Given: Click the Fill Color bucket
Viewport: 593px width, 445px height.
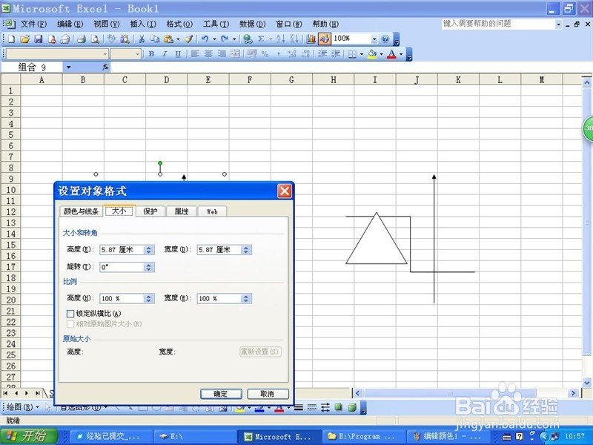Looking at the screenshot, I should (x=372, y=54).
